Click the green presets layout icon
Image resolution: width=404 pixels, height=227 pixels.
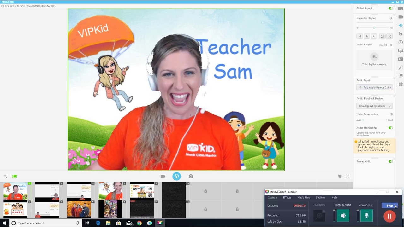14,176
